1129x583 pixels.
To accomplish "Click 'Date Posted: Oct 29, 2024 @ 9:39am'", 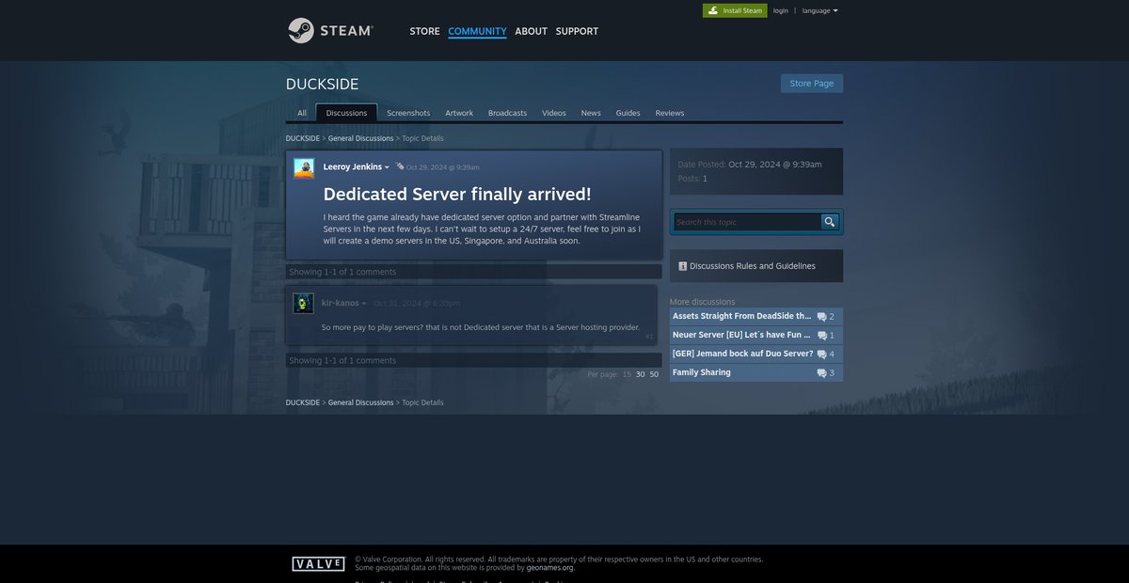I will 750,164.
